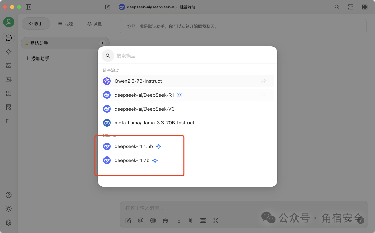The height and width of the screenshot is (233, 375).
Task: Click the user avatar icon in sidebar
Action: point(9,22)
